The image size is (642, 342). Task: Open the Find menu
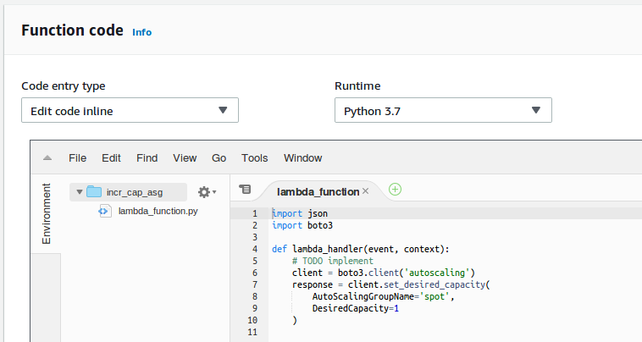point(147,158)
